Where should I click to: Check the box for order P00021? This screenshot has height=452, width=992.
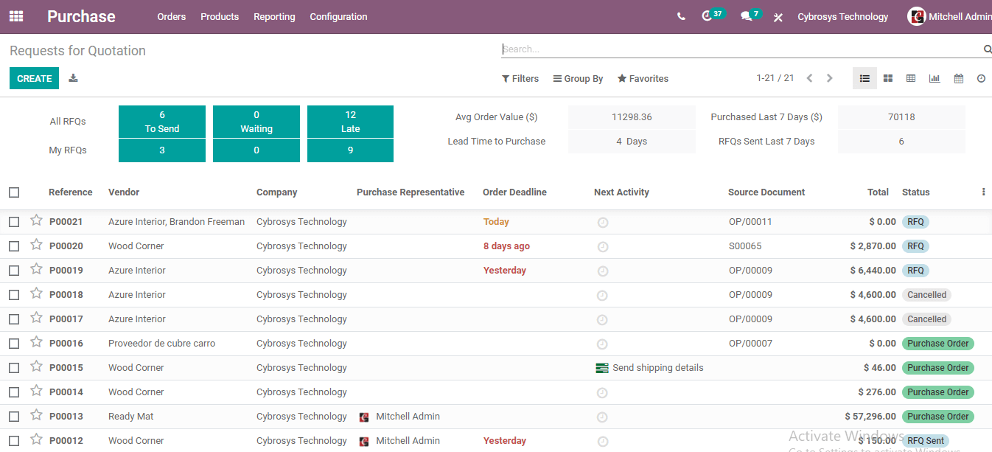[x=14, y=222]
